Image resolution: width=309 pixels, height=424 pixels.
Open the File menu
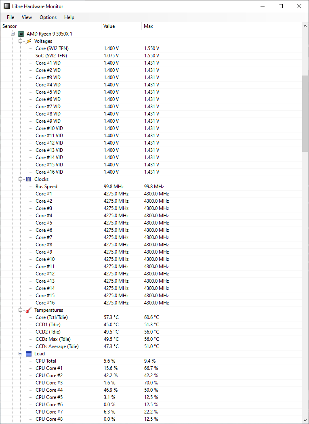pos(11,17)
